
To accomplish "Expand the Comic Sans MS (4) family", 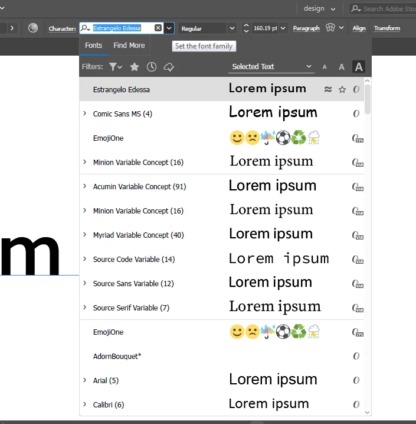I will [x=85, y=114].
